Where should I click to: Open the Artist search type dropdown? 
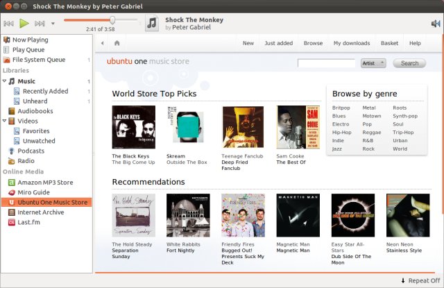tap(373, 63)
